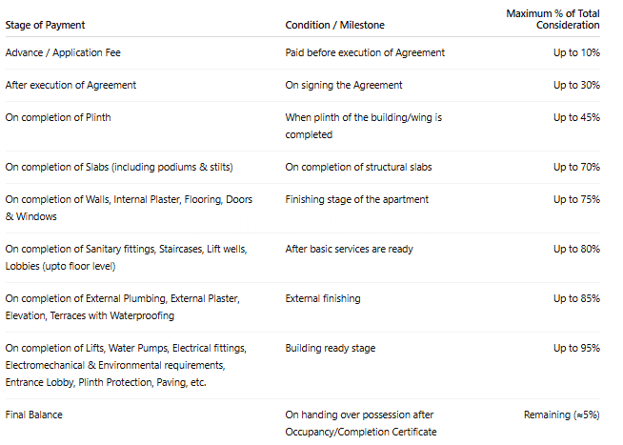Select the 'Up to 95%' value
This screenshot has width=623, height=445.
(x=576, y=348)
